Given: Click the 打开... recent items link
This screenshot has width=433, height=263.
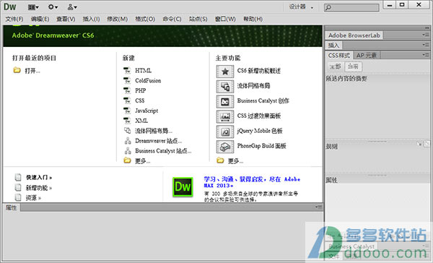Looking at the screenshot, I should coord(32,71).
